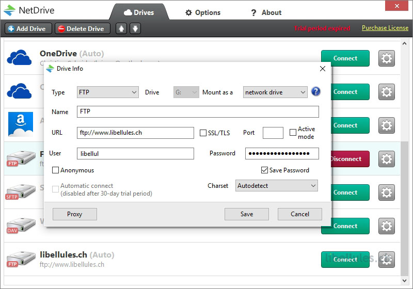Open the Type dropdown showing FTP
This screenshot has width=413, height=289.
click(108, 92)
